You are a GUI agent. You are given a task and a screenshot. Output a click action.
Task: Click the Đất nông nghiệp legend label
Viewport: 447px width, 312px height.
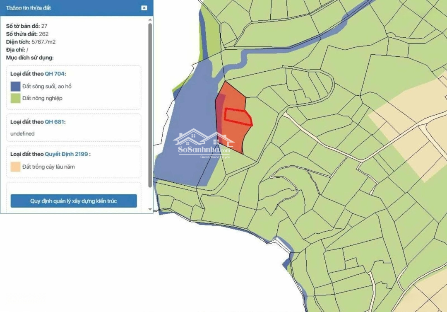43,99
